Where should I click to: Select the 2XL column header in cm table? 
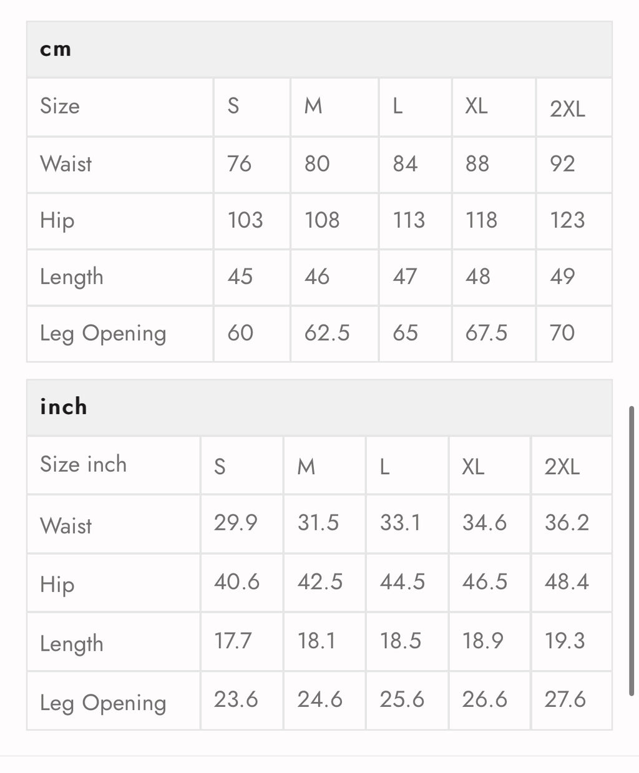567,109
